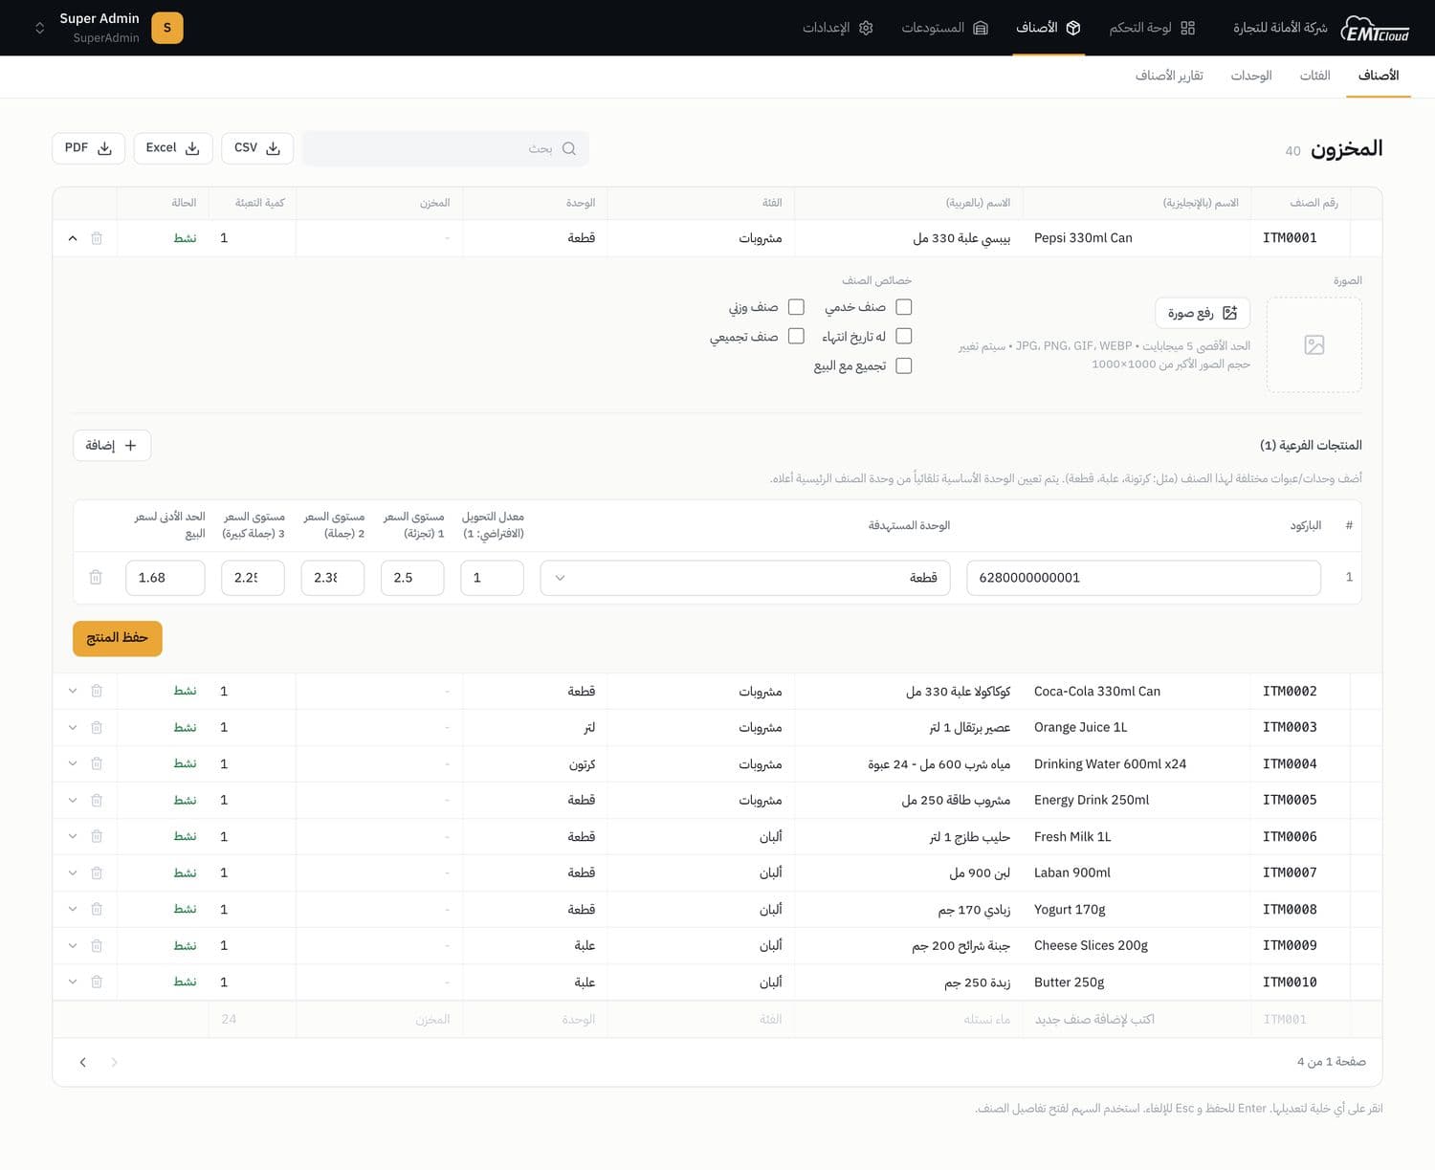Export the inventory as CSV
1435x1170 pixels.
coord(257,148)
